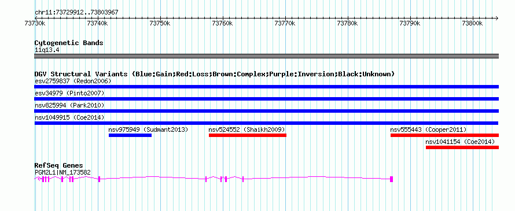Select the blue esv2759837 gain bar

(x=266, y=87)
